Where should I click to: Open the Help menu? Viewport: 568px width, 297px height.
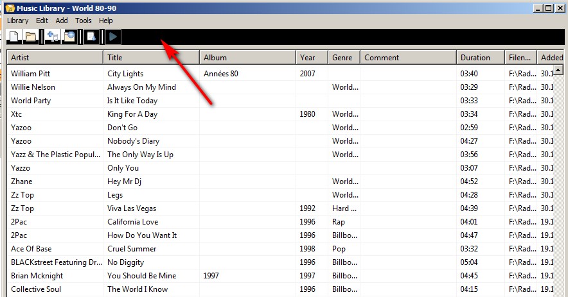pos(106,21)
